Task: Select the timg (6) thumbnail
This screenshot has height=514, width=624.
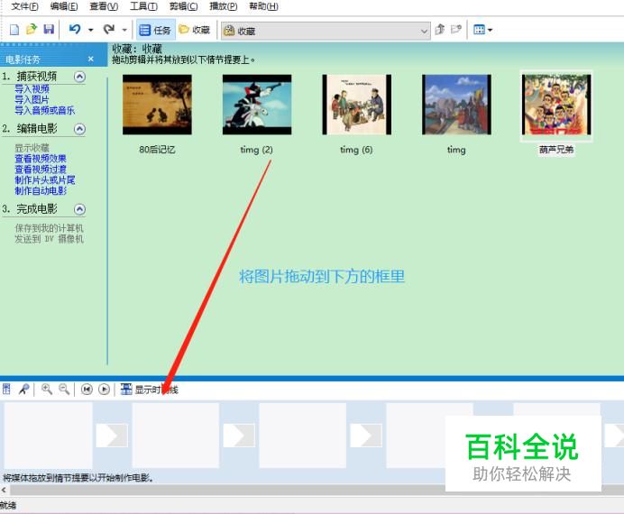Action: pyautogui.click(x=357, y=105)
